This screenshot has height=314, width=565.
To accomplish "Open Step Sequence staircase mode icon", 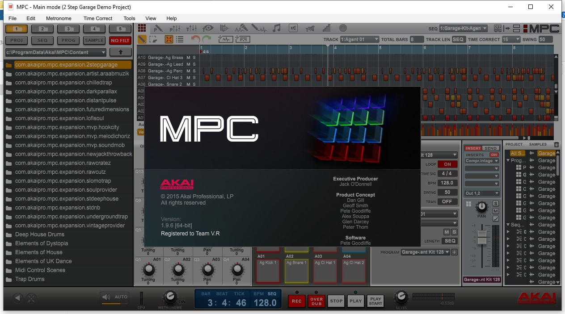I will [x=326, y=28].
